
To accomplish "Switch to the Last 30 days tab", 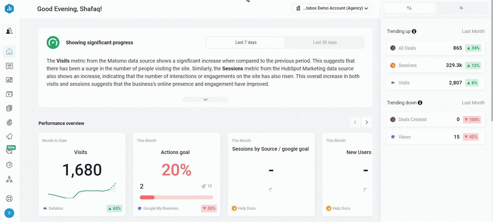I will (325, 42).
